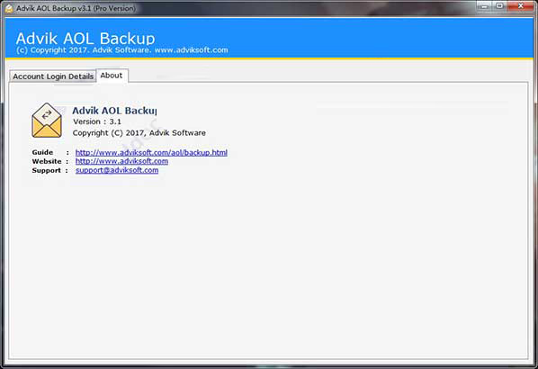Click the 'Support' label

click(x=46, y=170)
